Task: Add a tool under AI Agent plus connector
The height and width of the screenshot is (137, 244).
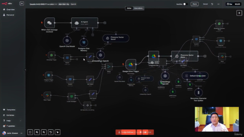Action: tap(93, 35)
